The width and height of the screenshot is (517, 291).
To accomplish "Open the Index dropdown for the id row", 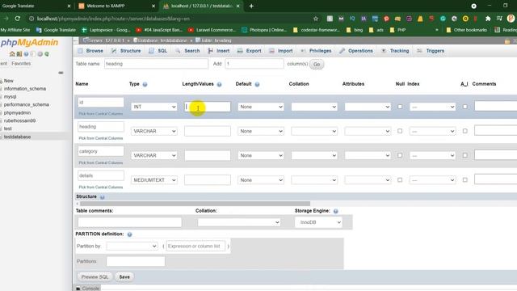I will click(x=432, y=107).
